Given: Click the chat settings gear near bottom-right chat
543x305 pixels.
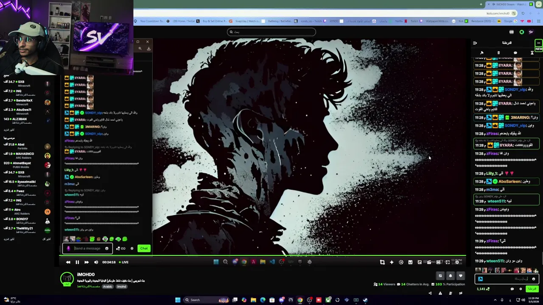Looking at the screenshot, I should pyautogui.click(x=521, y=289).
